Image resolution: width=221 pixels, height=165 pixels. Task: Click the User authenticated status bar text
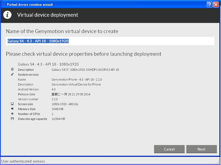pyautogui.click(x=23, y=161)
